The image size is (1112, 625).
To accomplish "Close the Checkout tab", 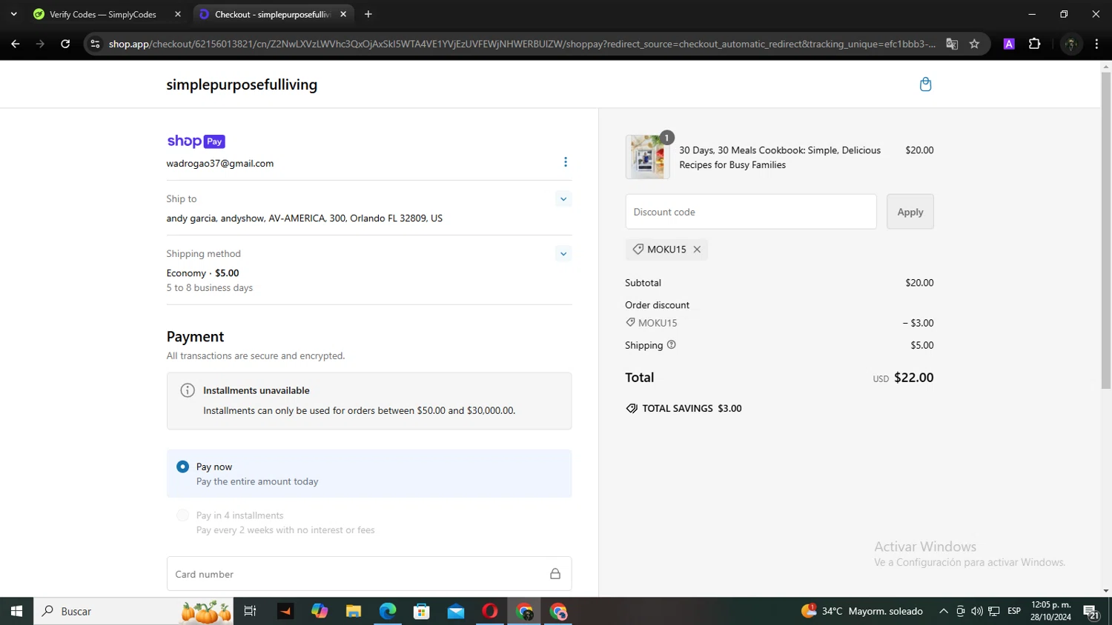I will pos(343,14).
